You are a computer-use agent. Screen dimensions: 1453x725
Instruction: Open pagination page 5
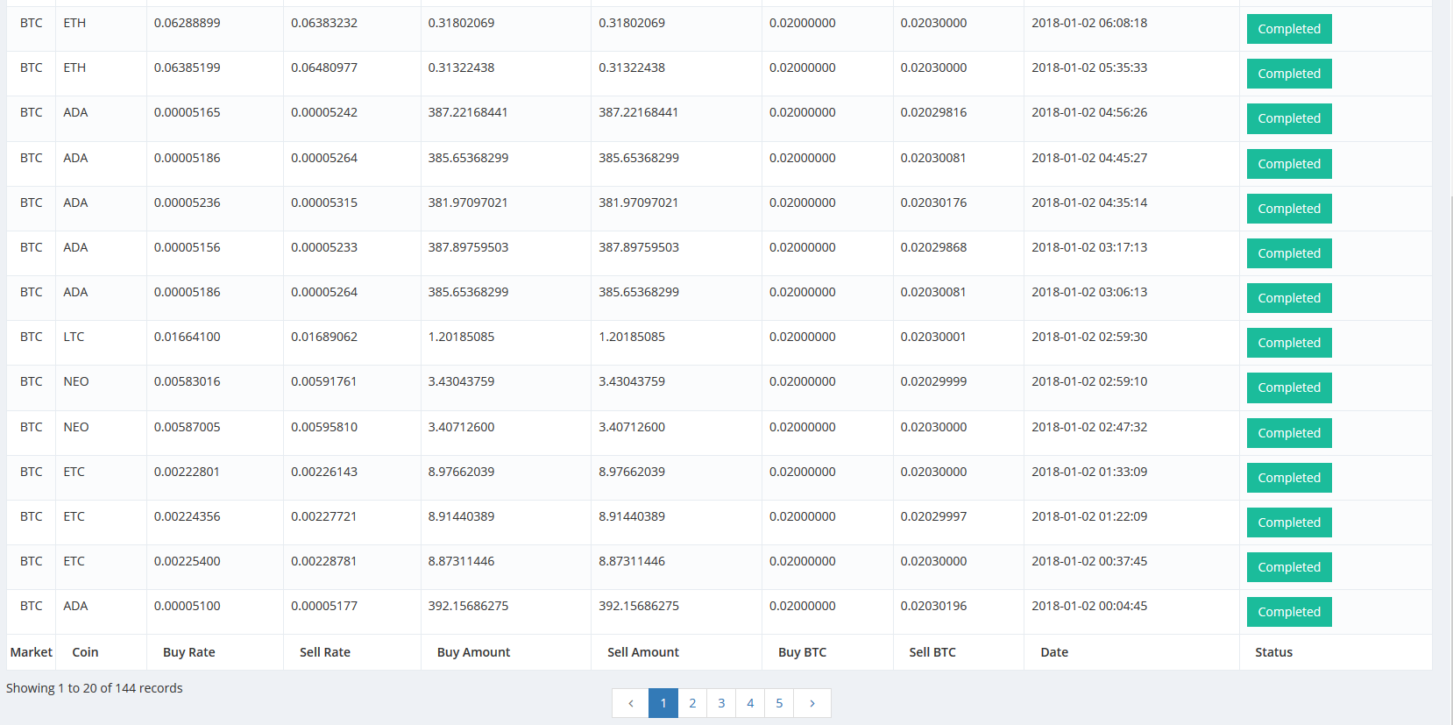[x=779, y=703]
